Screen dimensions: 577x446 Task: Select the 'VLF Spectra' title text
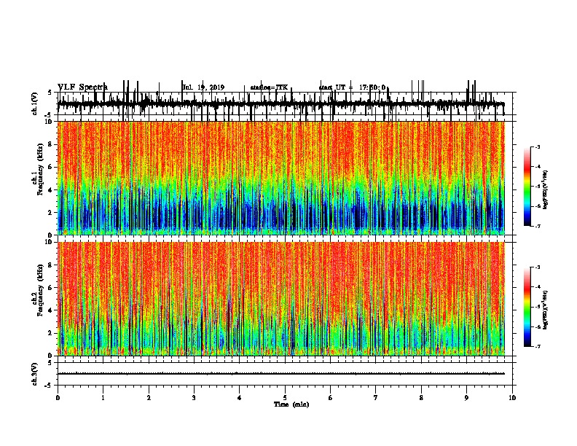tap(83, 87)
